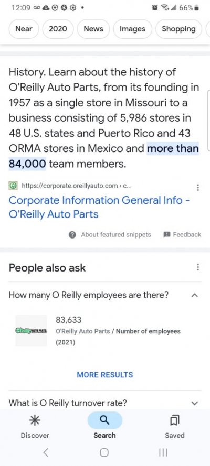Open three-dot menu beside oreillyauto URL
The image size is (210, 466).
coord(198,188)
